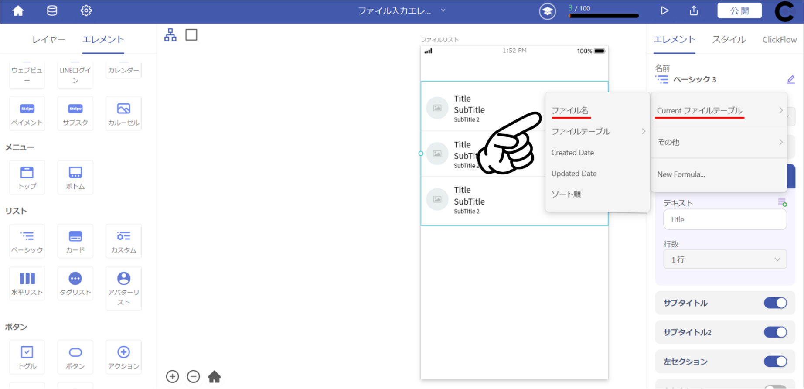Add the ボタン element
The image size is (804, 389).
75,357
